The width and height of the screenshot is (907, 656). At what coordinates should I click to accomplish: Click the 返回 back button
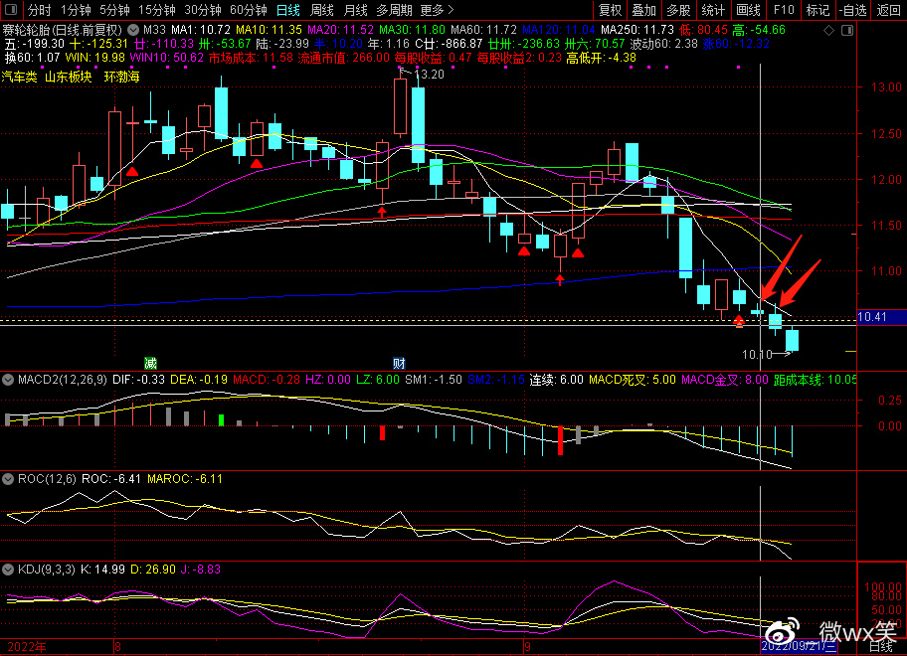(888, 10)
